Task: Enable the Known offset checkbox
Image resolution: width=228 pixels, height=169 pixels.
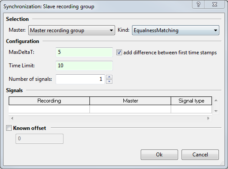Action: (9, 128)
